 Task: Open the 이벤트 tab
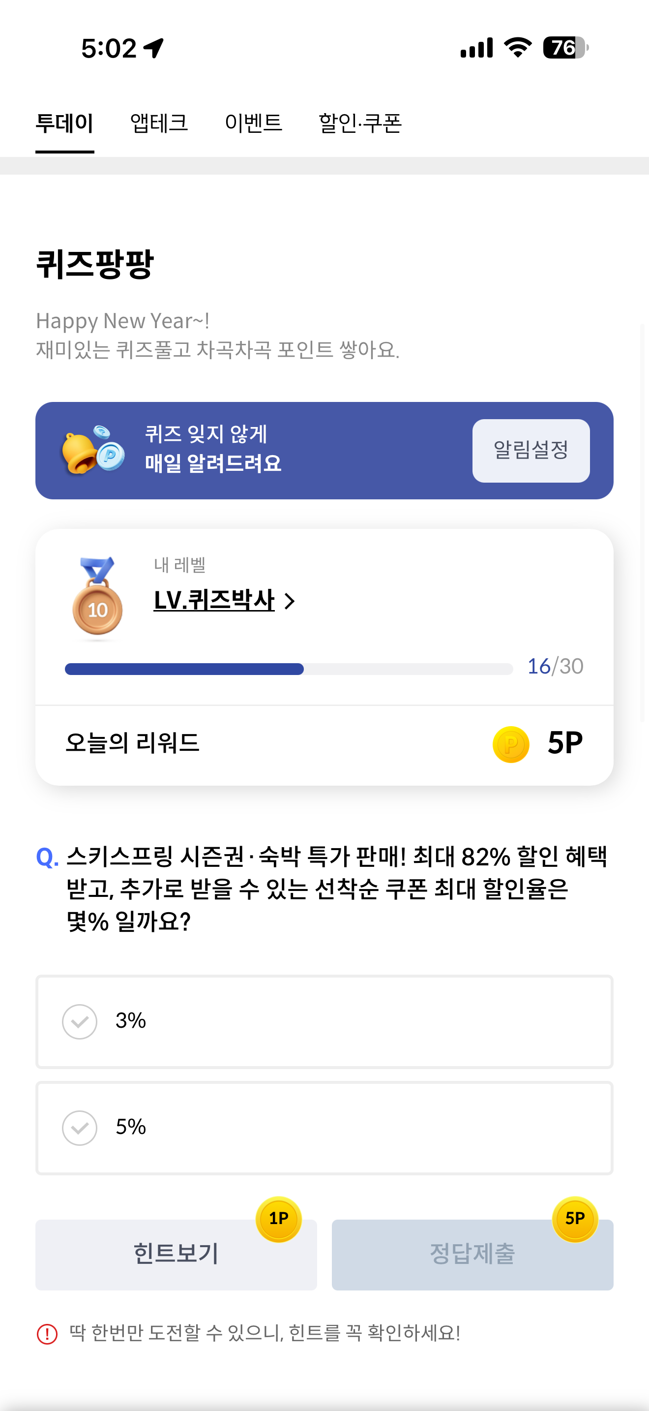tap(253, 123)
